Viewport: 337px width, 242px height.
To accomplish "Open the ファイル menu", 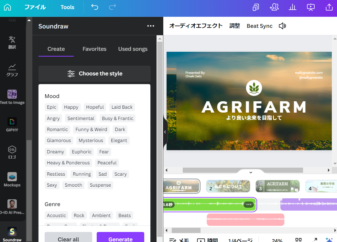I will click(35, 7).
